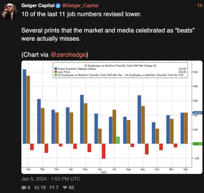Click the 216.00 axis value marker
This screenshot has height=193, width=204.
pyautogui.click(x=197, y=113)
